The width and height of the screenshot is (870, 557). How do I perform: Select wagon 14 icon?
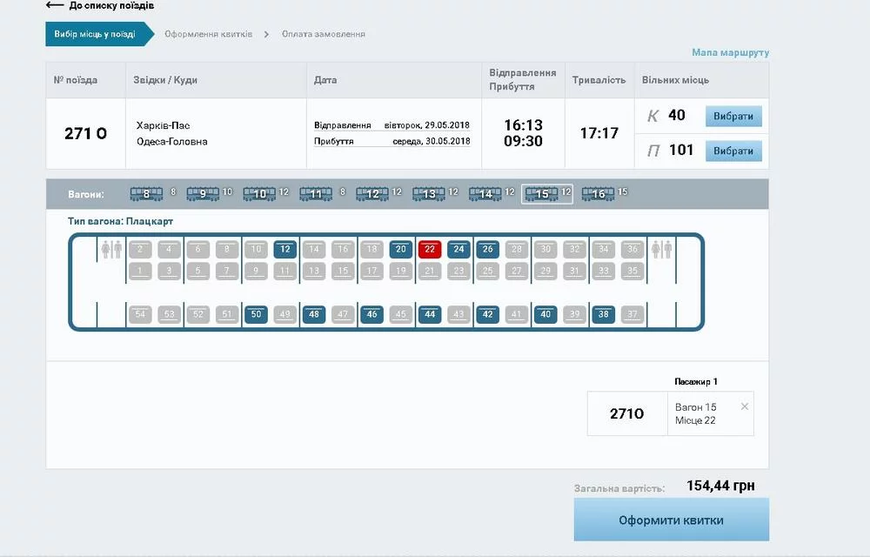[485, 193]
